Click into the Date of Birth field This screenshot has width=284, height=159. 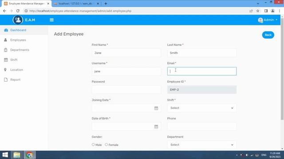(x=126, y=126)
